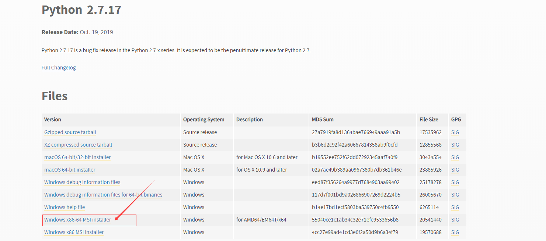Open SIG for file sized 25178278
The image size is (546, 241).
[455, 182]
